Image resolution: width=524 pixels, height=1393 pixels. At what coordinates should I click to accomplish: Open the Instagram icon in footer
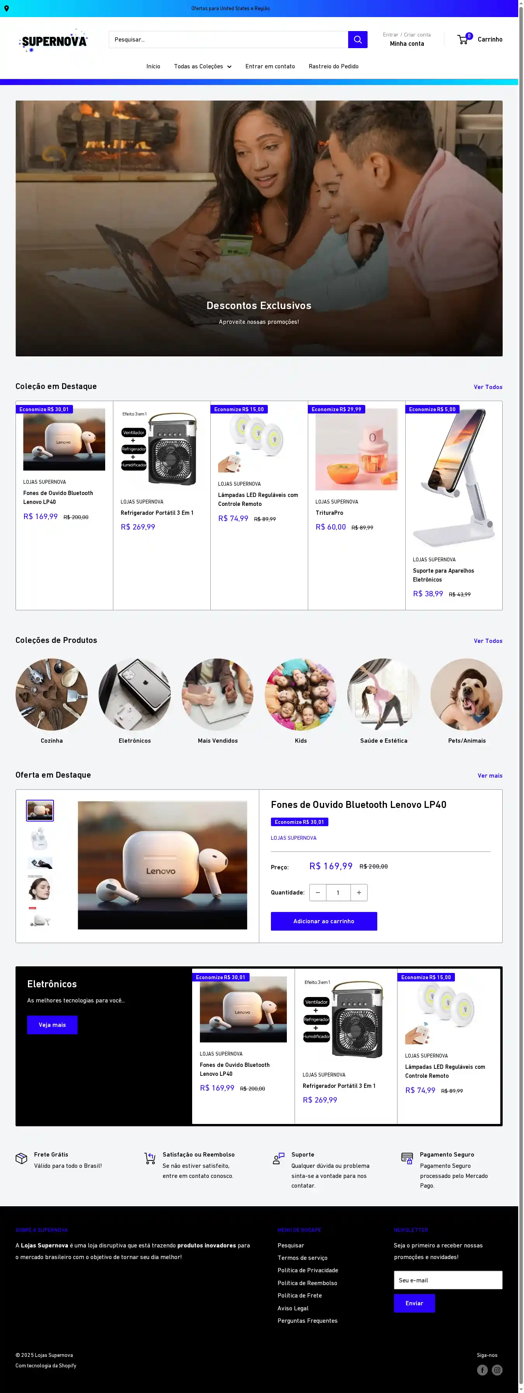pyautogui.click(x=497, y=1370)
